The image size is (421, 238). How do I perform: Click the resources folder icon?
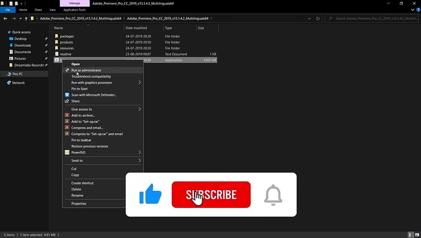(x=57, y=48)
